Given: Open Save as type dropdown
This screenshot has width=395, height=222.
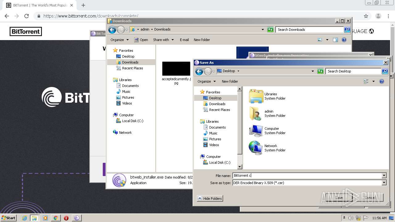Looking at the screenshot, I should tap(384, 183).
